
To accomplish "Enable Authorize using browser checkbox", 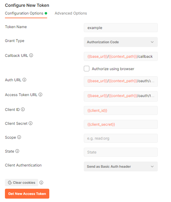I will tap(87, 69).
